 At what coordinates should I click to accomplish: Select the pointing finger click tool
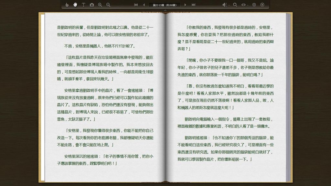[67, 5]
